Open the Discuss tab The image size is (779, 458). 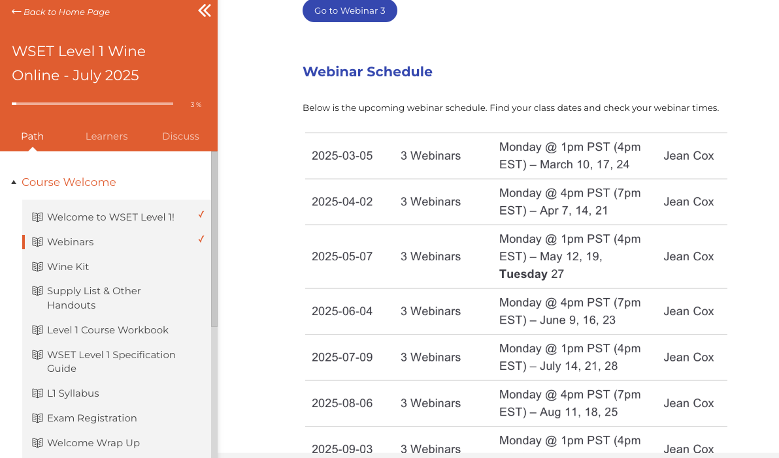(180, 136)
